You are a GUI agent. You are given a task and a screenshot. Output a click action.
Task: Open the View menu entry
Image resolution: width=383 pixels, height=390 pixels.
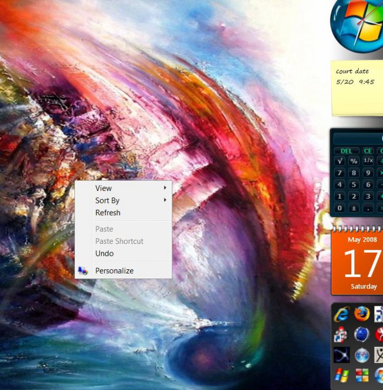coord(123,188)
